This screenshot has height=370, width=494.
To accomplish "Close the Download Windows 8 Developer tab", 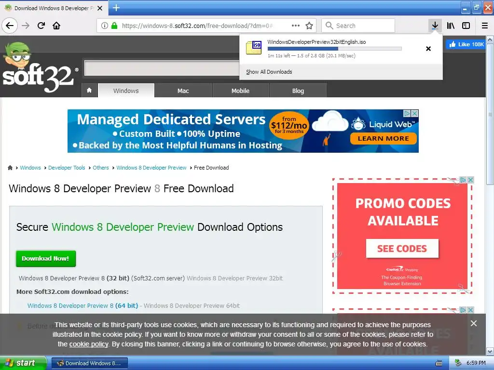I will click(x=100, y=8).
